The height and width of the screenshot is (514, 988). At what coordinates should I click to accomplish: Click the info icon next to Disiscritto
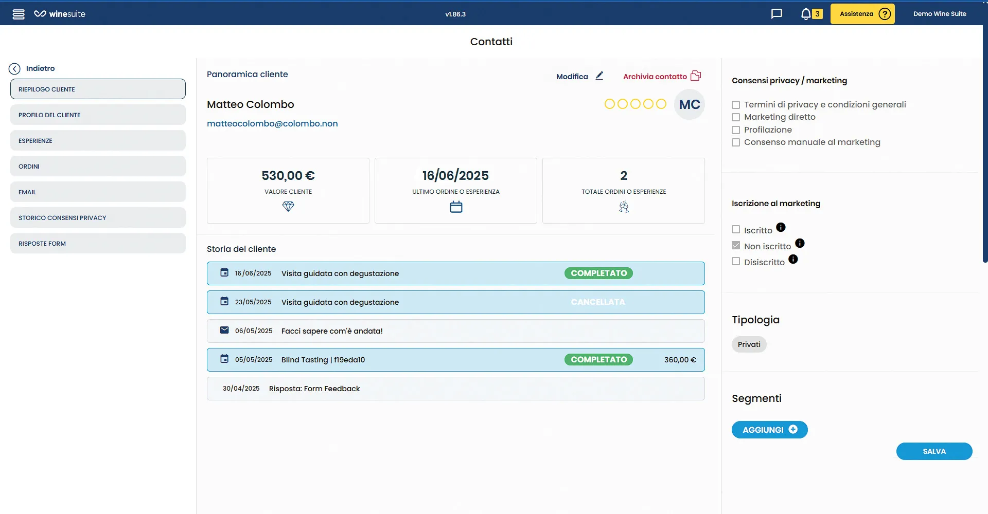click(793, 259)
